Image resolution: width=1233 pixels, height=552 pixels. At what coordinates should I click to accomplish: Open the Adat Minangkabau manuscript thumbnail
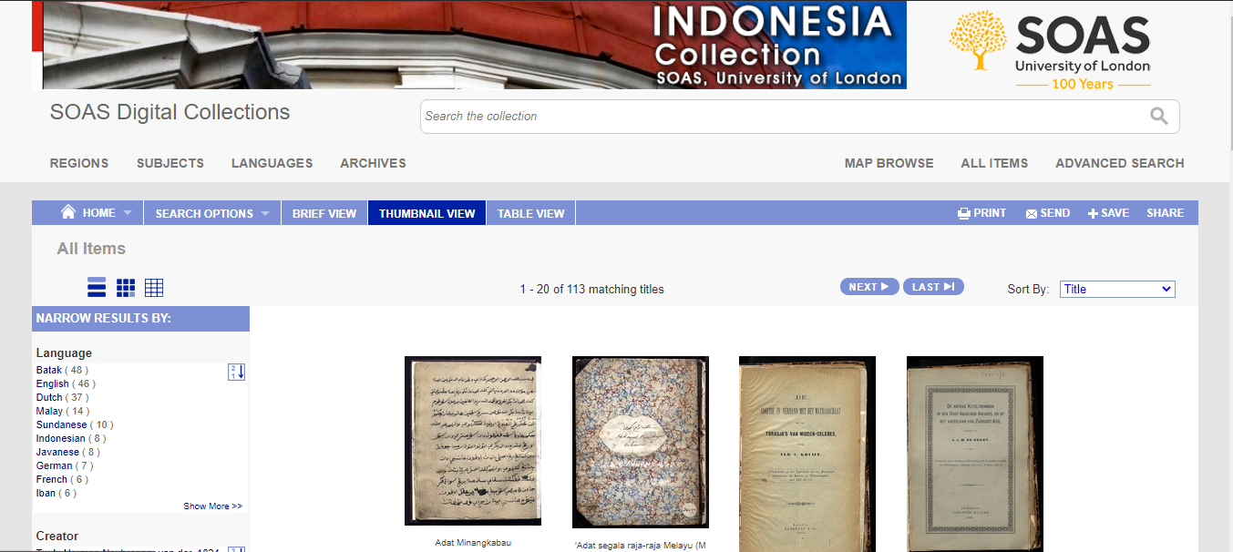[x=473, y=441]
